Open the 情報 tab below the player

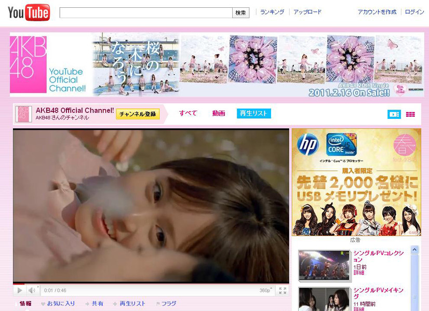25,304
